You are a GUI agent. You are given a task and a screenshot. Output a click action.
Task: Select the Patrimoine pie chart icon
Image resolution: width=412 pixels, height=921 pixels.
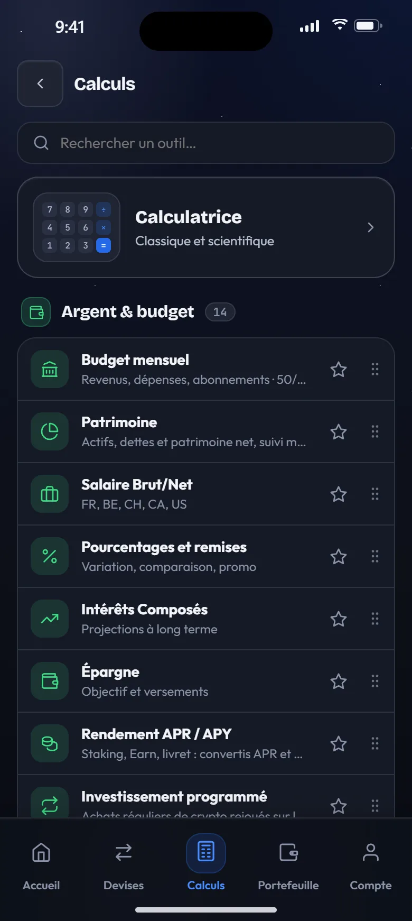coord(50,431)
